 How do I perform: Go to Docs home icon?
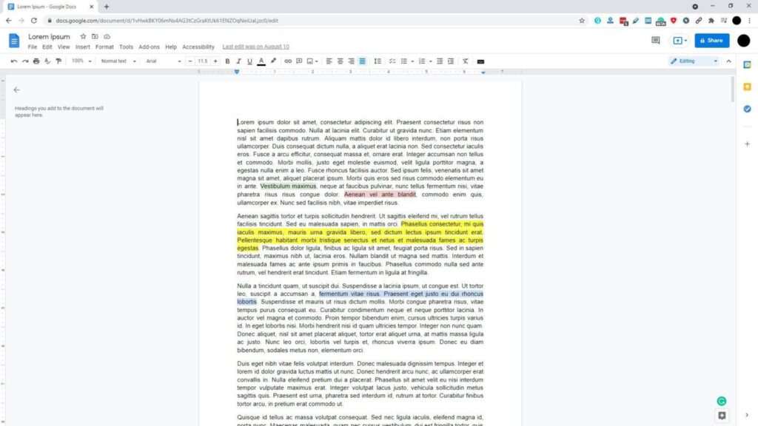(x=14, y=41)
